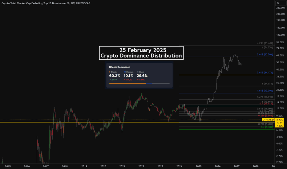Viewport: 287px width, 169px height.
Task: Click the blue Ethereum legend dot
Action: (x=124, y=72)
